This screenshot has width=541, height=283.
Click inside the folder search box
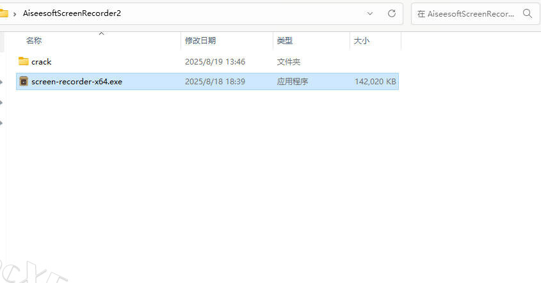click(467, 13)
